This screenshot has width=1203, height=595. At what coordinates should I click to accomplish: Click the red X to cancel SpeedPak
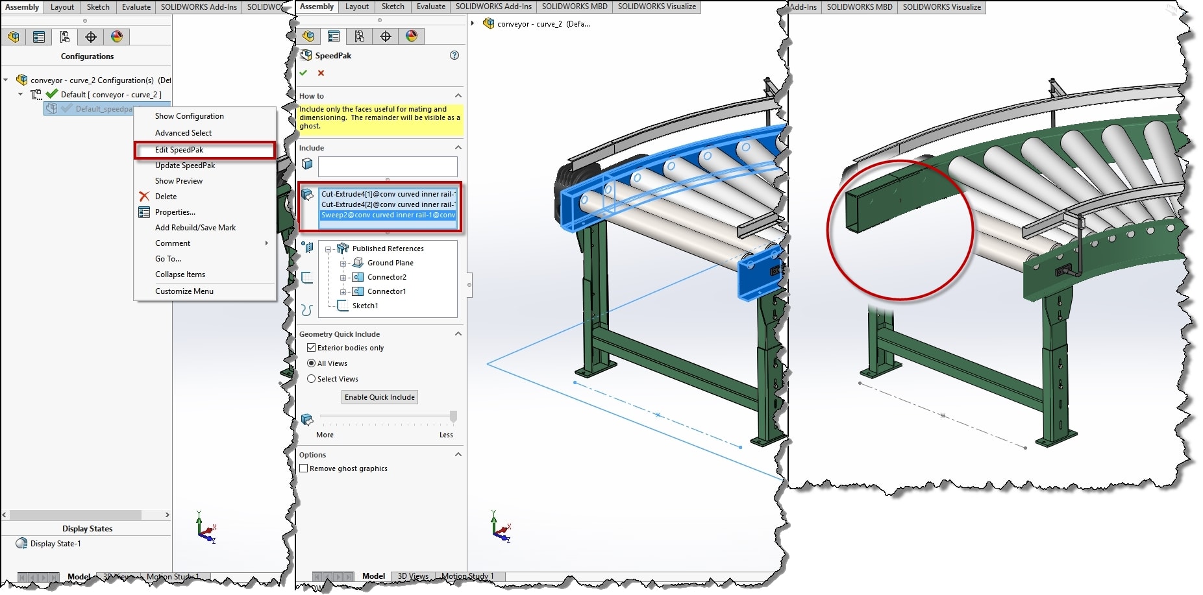point(321,73)
